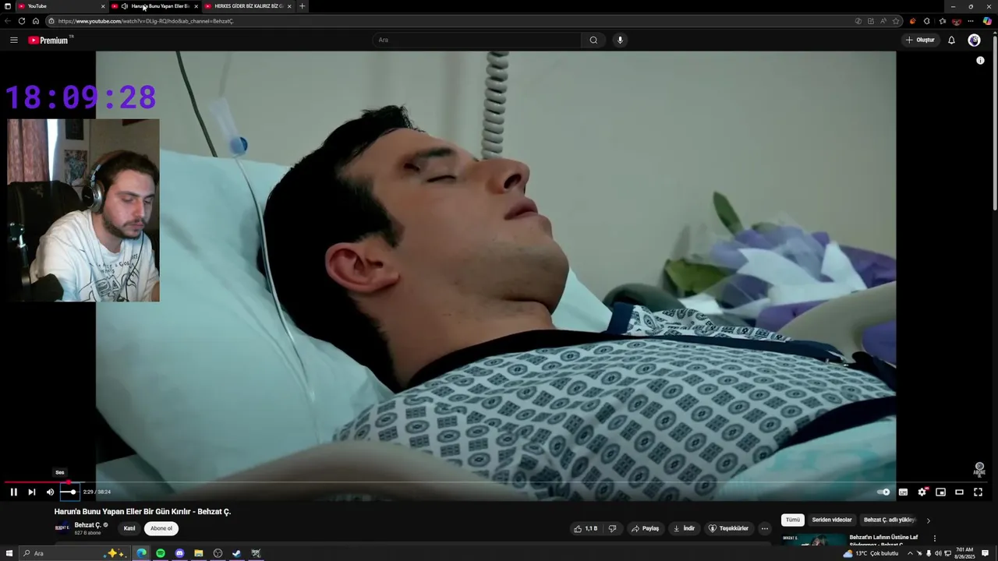This screenshot has width=998, height=561.
Task: Open browser extensions puzzle icon
Action: [x=926, y=21]
